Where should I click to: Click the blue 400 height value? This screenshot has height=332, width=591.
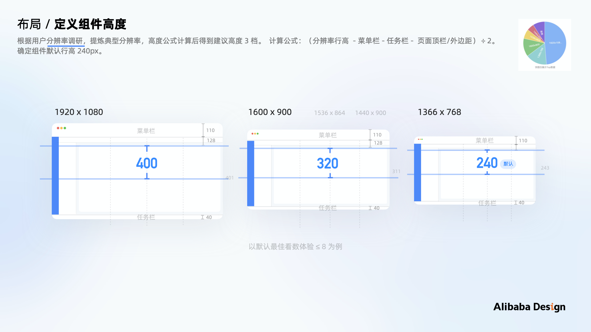tap(147, 163)
